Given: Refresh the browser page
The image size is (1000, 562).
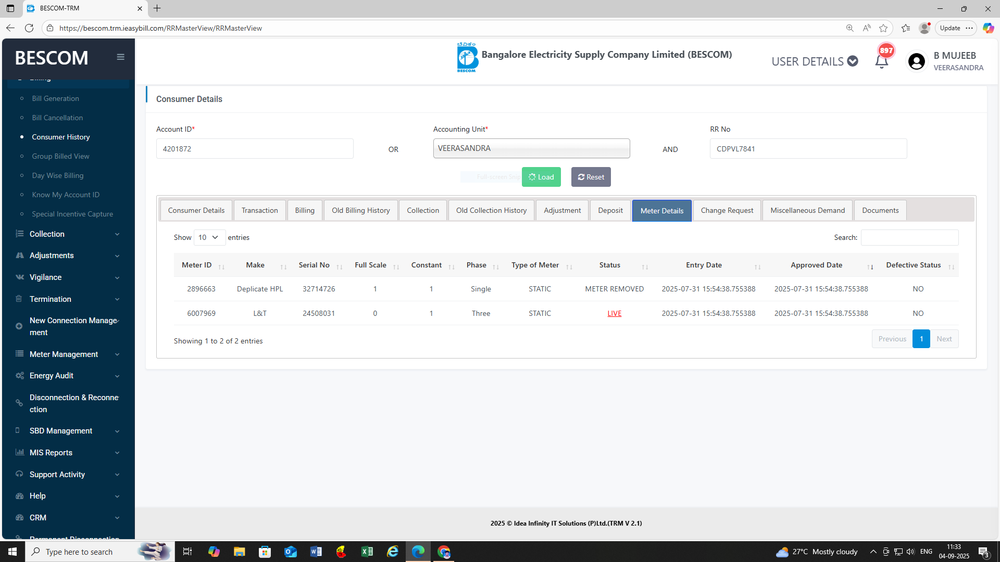Looking at the screenshot, I should click(29, 28).
